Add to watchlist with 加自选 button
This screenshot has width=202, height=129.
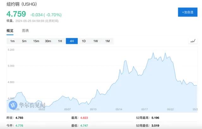click(187, 12)
